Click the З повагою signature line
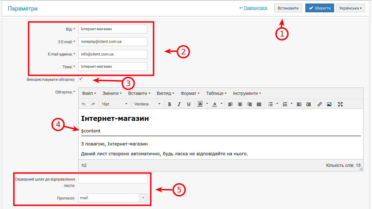372x209 pixels. [114, 144]
